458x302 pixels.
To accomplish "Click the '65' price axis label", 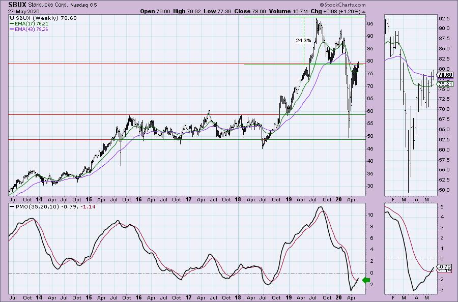I will point(370,99).
